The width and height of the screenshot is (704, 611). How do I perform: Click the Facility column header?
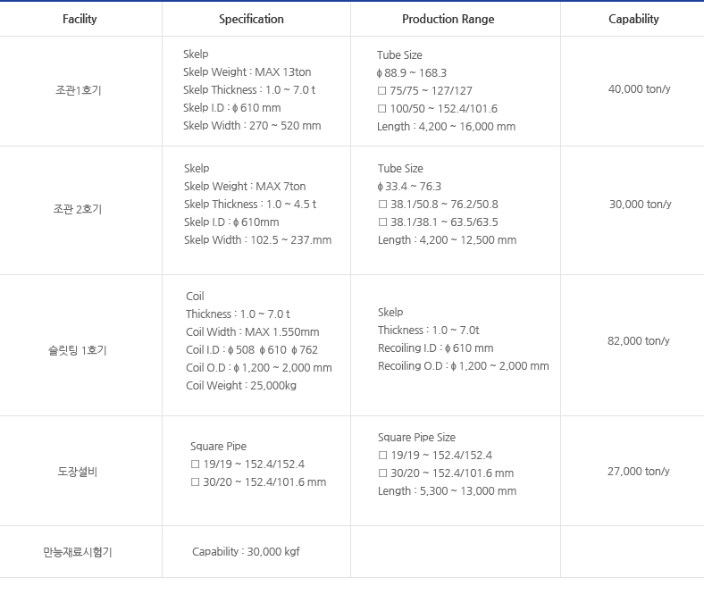80,19
